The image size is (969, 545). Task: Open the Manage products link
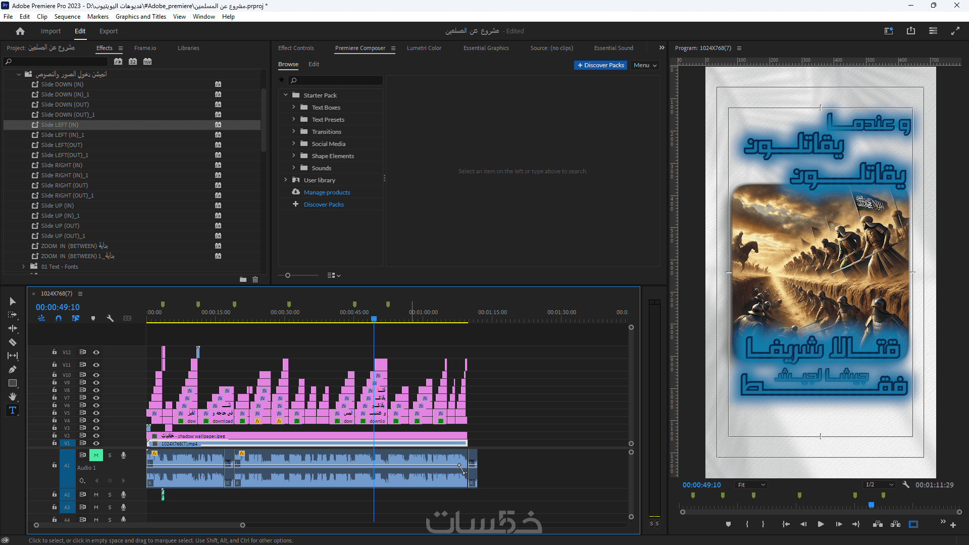pos(327,192)
